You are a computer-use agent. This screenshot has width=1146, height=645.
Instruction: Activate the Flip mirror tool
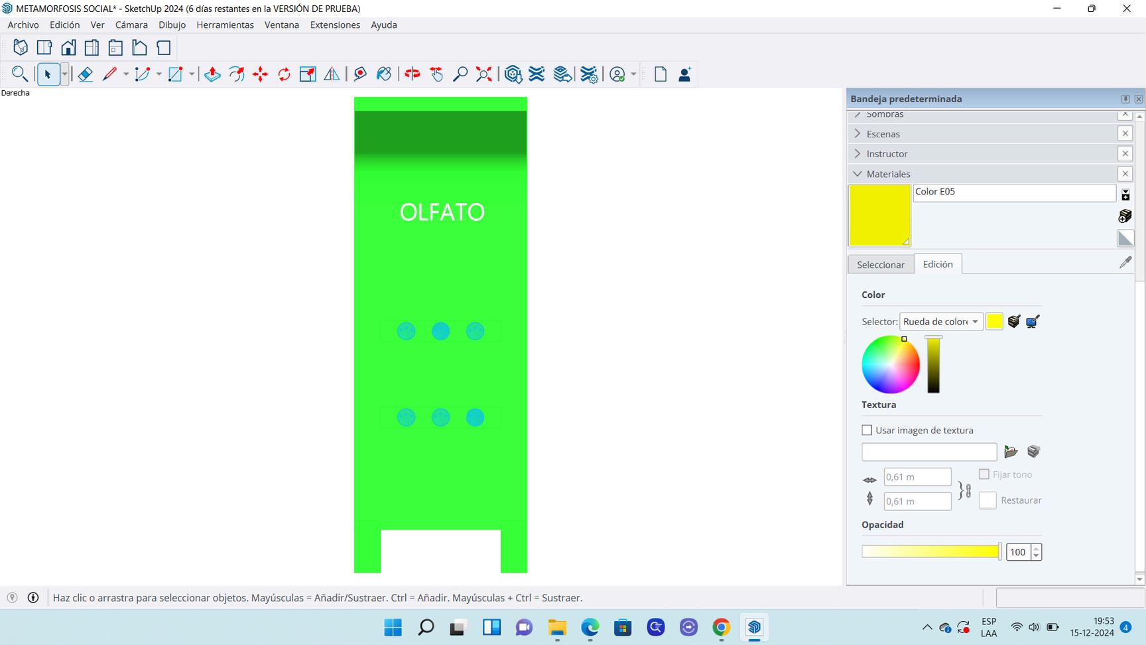click(x=332, y=74)
